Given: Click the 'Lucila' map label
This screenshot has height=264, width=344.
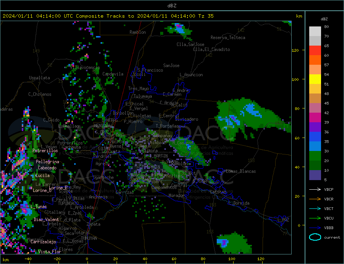Looking at the screenshot, I should pos(42,175).
